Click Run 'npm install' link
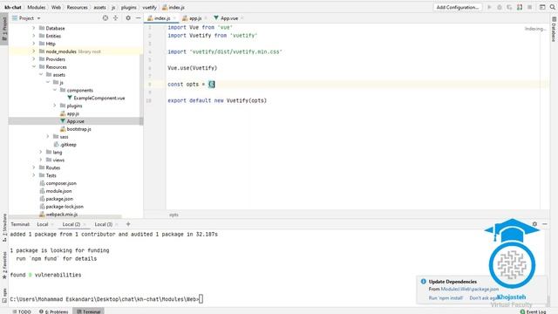 point(446,298)
